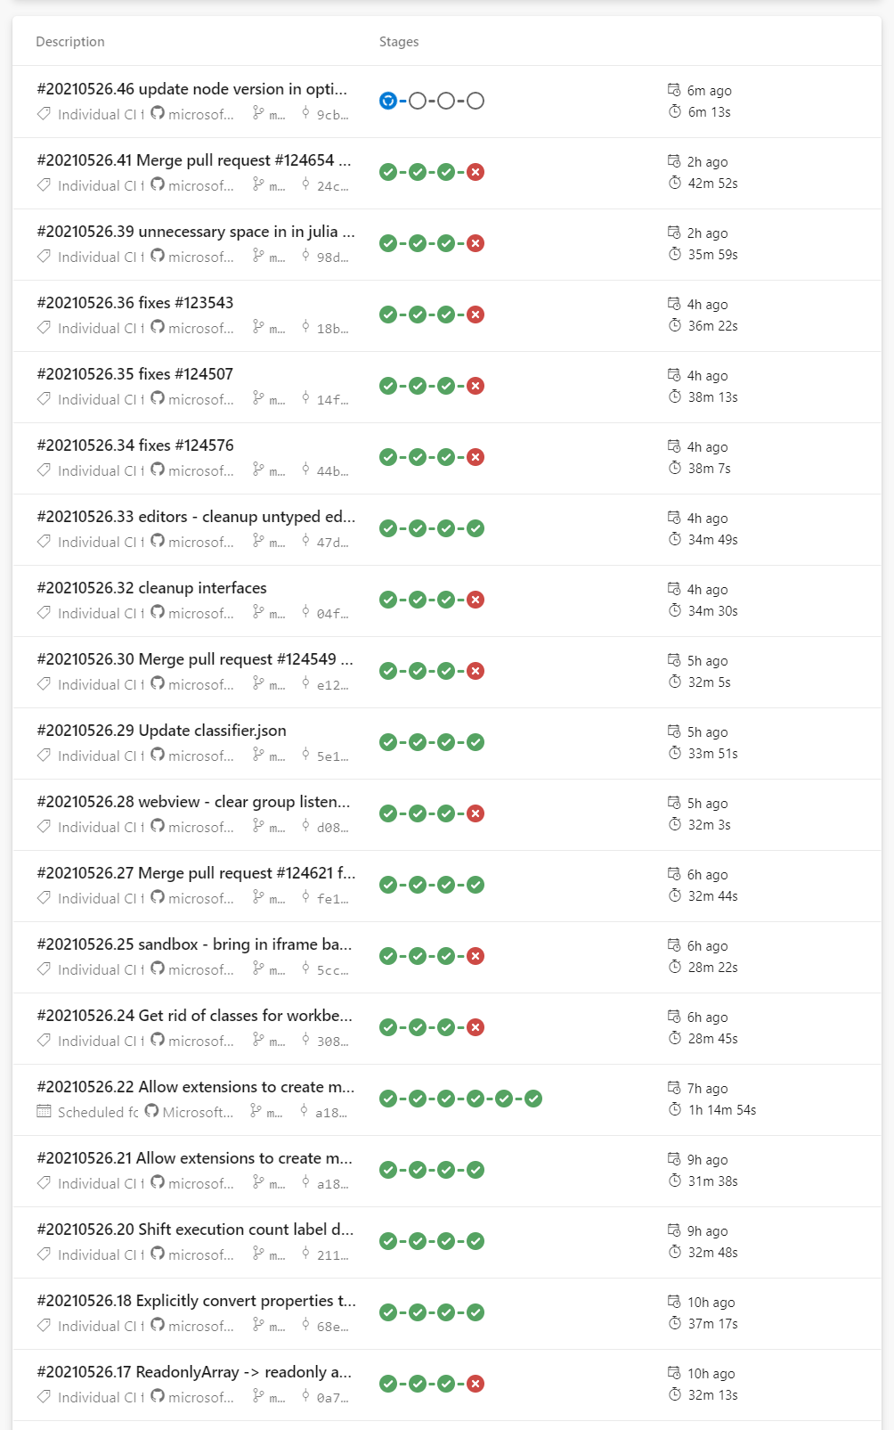
Task: Click the scheduled calendar icon of run #20210526.22
Action: click(44, 1111)
